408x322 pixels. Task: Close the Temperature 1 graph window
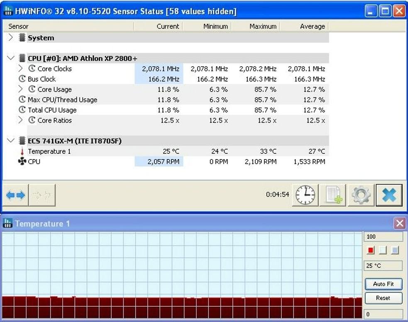click(400, 223)
